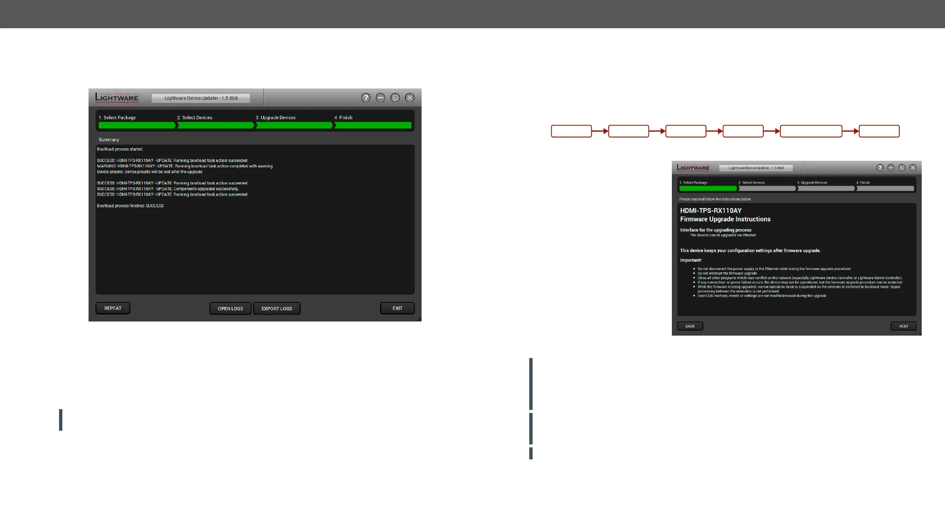Click the green Select Package progress bar in Instructions window
The width and height of the screenshot is (945, 530).
pos(708,189)
